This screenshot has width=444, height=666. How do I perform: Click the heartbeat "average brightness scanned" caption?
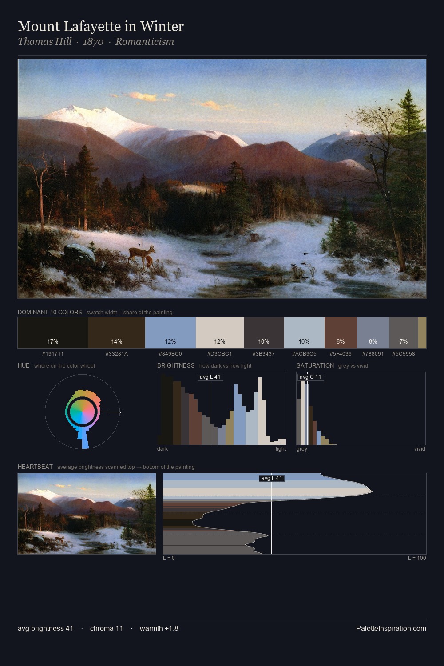[126, 467]
